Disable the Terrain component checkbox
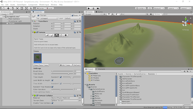Viewport: 193px width, 109px height. 37,32
